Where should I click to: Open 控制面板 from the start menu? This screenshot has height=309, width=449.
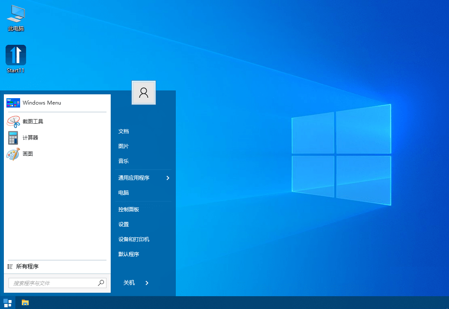(x=129, y=210)
